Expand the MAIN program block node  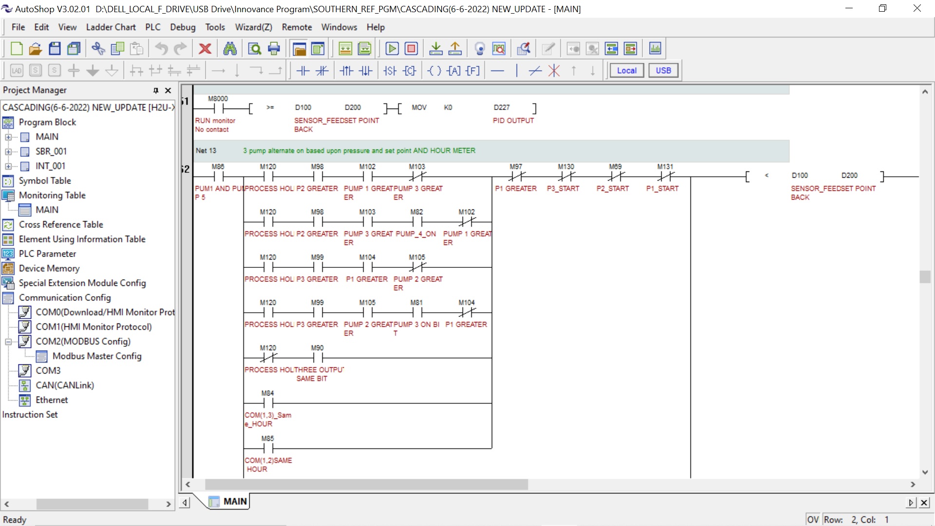point(8,137)
